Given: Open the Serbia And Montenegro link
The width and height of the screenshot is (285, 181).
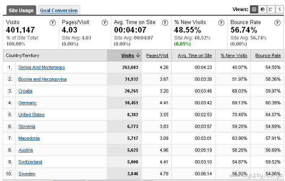Looking at the screenshot, I should 42,67.
